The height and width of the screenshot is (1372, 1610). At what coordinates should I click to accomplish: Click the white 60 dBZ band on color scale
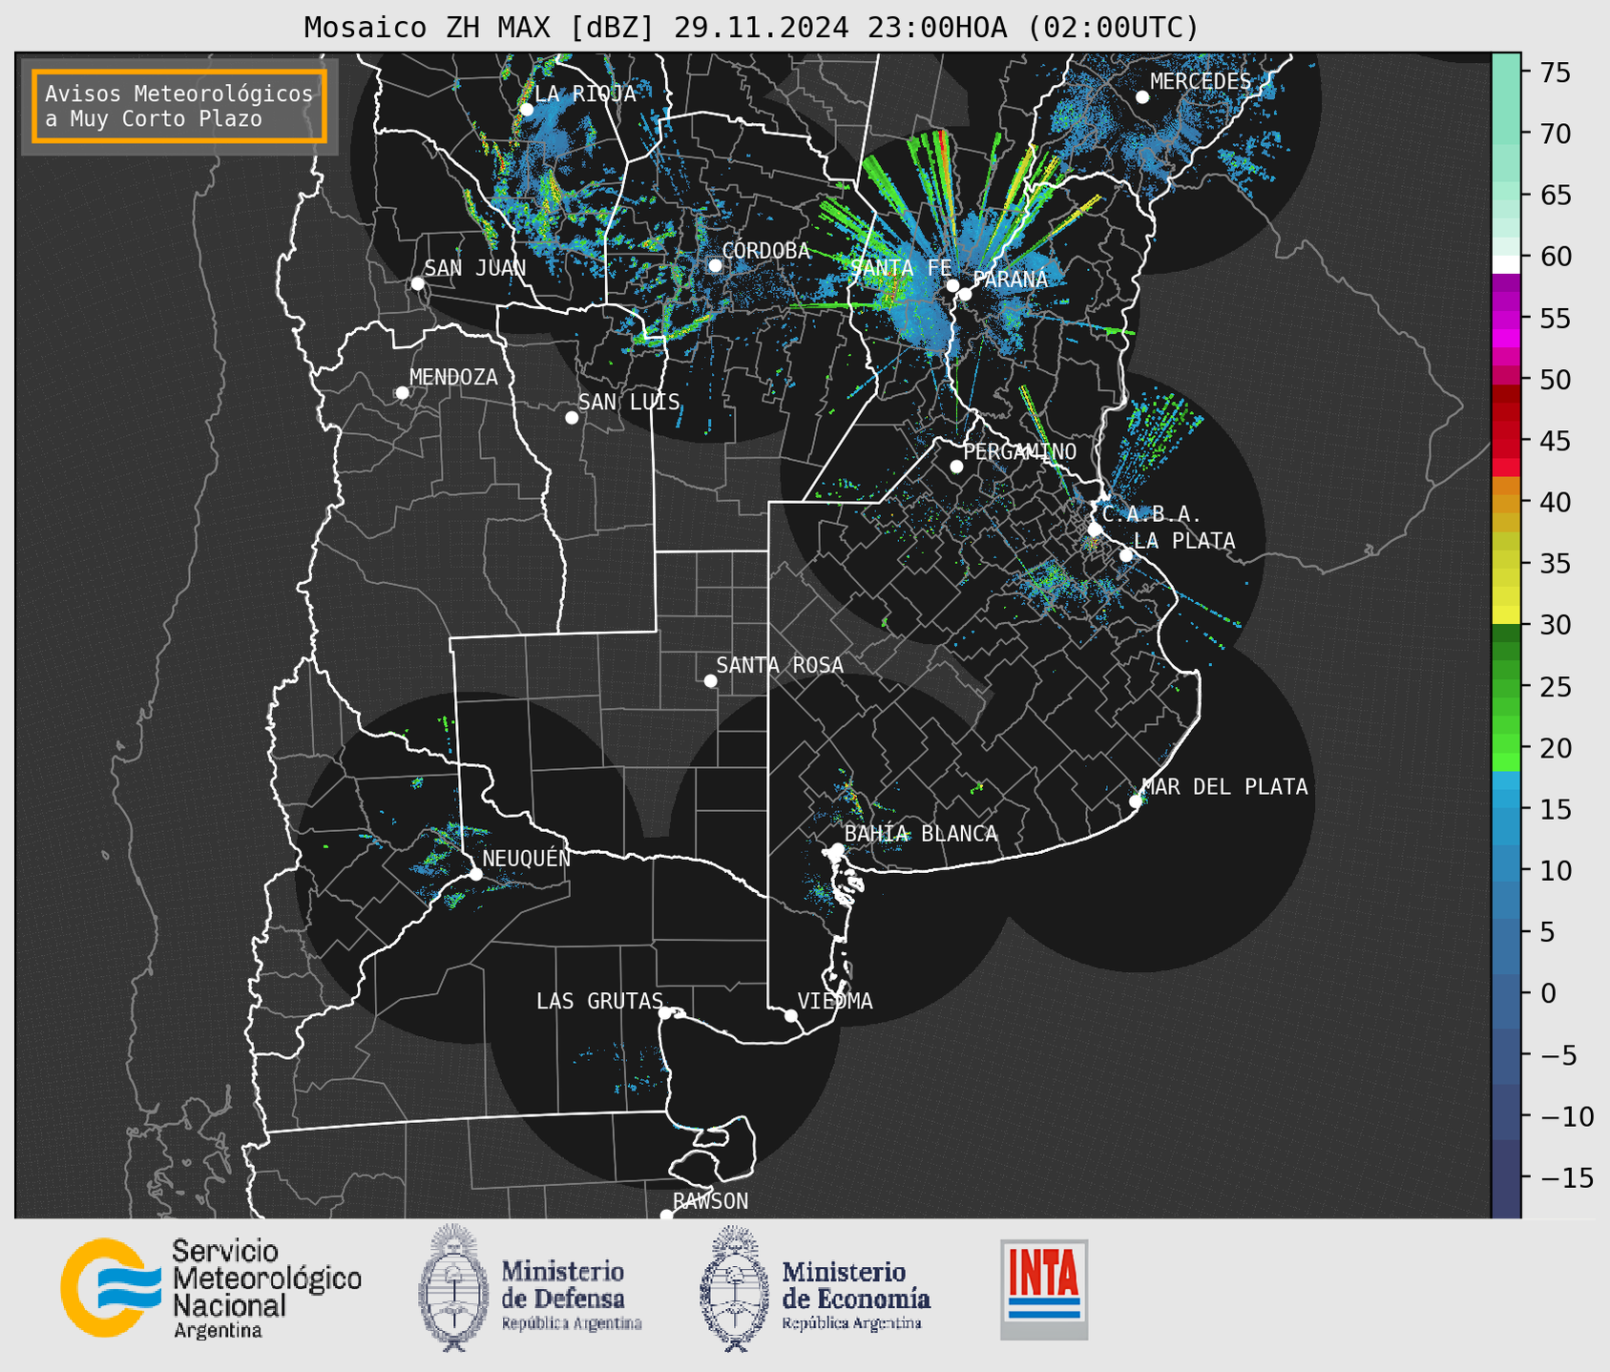pos(1506,264)
